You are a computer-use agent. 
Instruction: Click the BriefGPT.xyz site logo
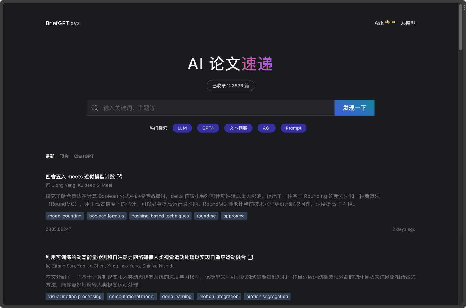coord(62,23)
